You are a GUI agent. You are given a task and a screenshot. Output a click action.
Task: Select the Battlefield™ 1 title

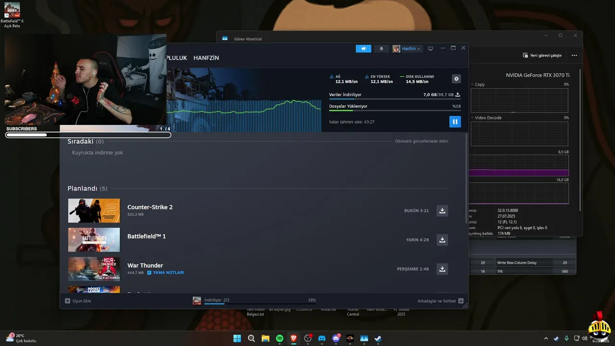(147, 236)
